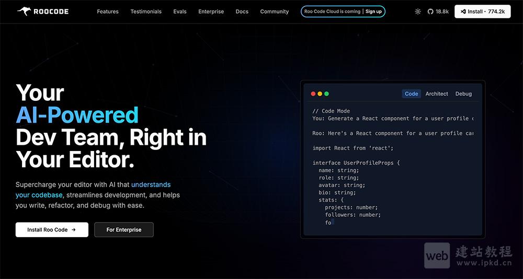Open the Features nav item
This screenshot has height=279, width=523.
[108, 11]
